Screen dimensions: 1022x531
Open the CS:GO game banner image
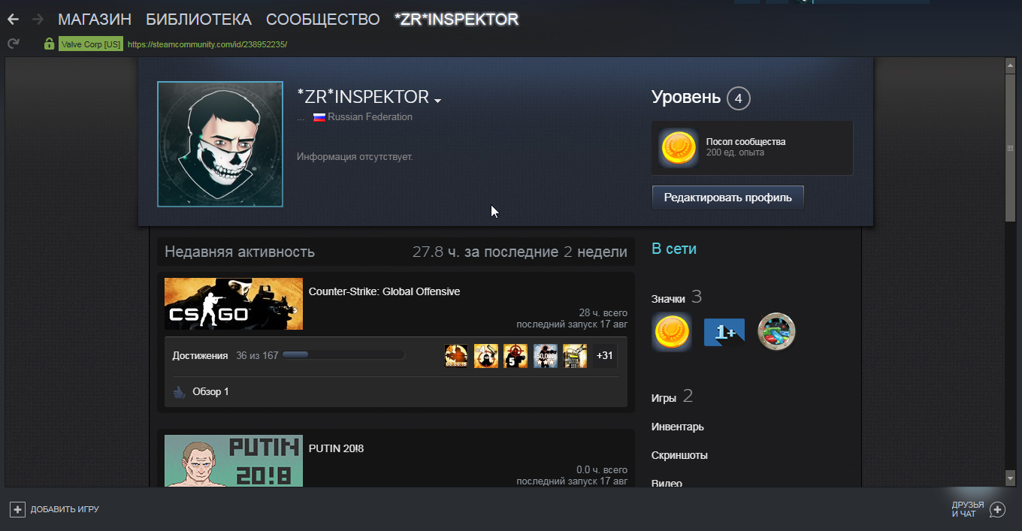pos(234,303)
